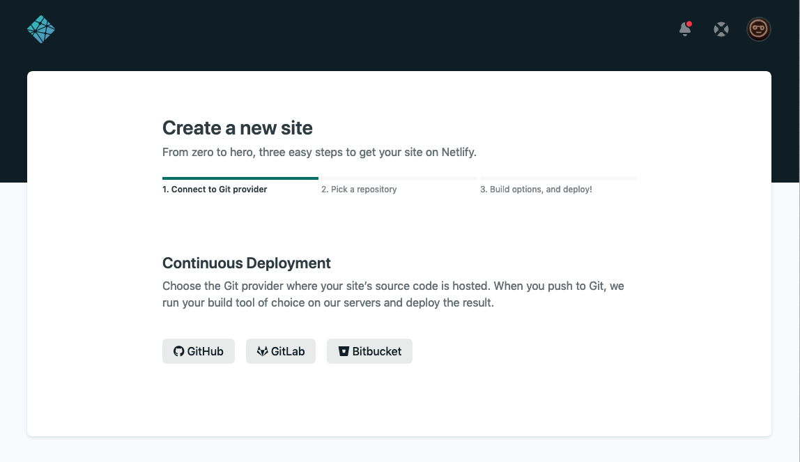The height and width of the screenshot is (462, 800).
Task: Connect using the GitHub button
Action: [x=199, y=351]
